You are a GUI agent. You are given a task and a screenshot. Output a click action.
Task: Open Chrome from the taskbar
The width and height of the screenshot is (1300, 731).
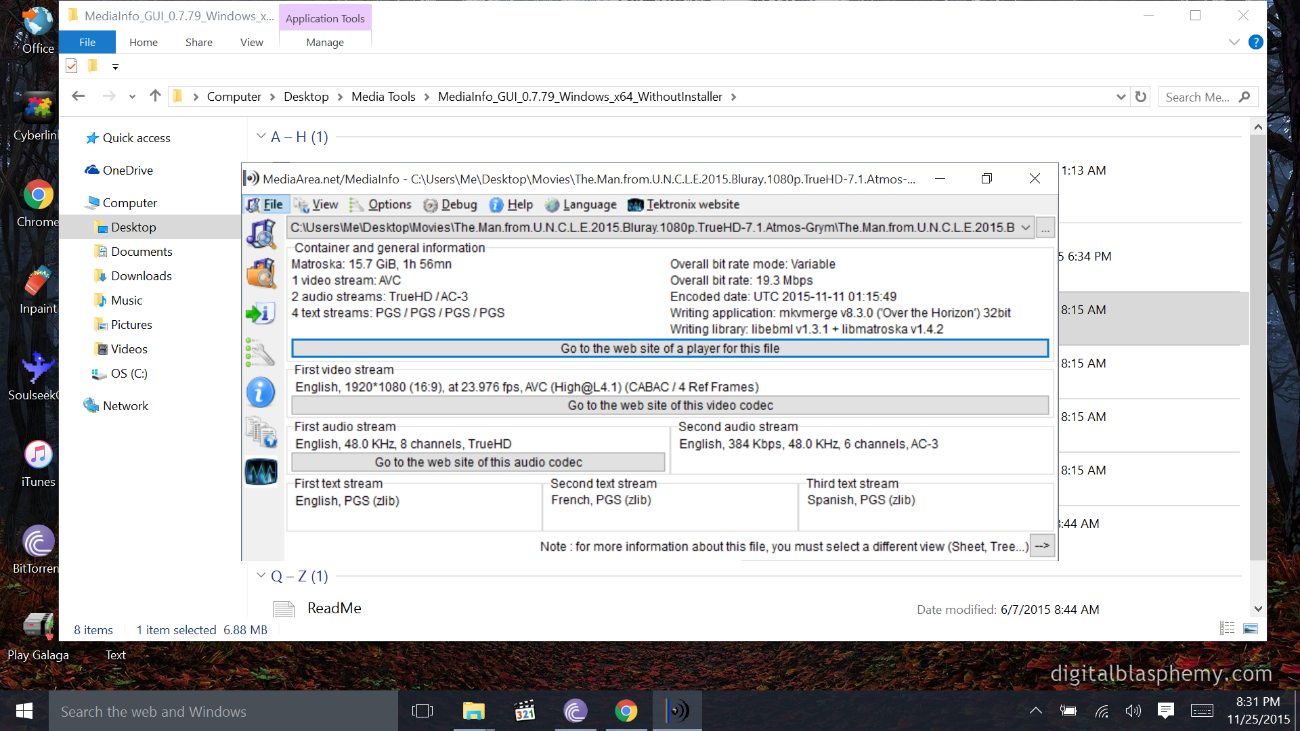pyautogui.click(x=626, y=711)
